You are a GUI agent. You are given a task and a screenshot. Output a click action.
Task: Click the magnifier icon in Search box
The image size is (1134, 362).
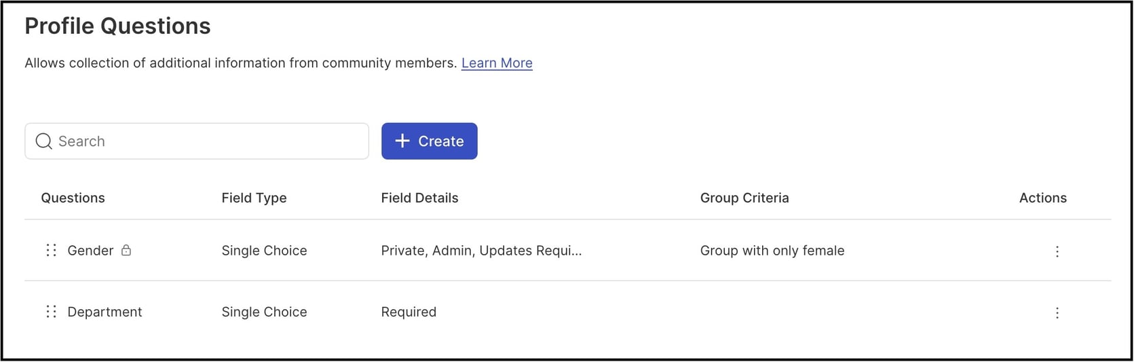[44, 141]
